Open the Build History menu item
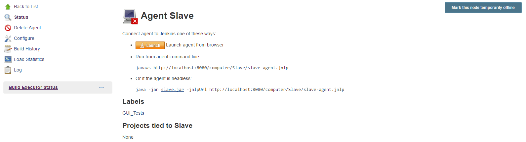This screenshot has width=526, height=142. (27, 49)
